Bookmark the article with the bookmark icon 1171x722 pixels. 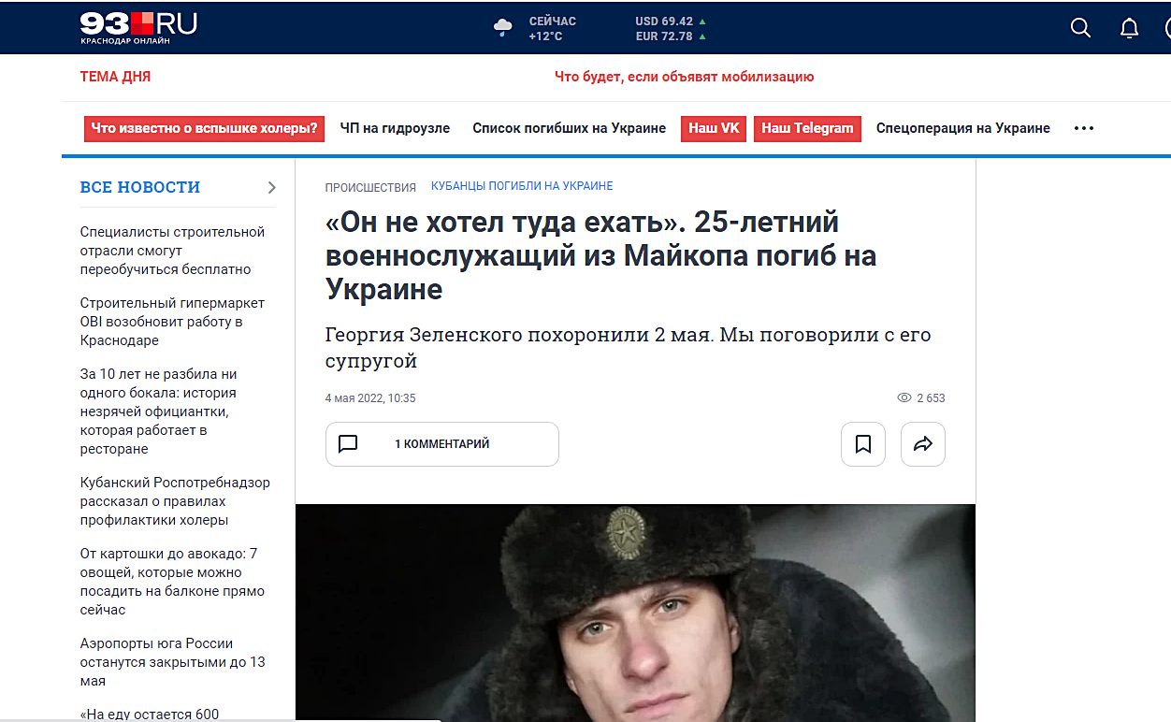tap(863, 444)
